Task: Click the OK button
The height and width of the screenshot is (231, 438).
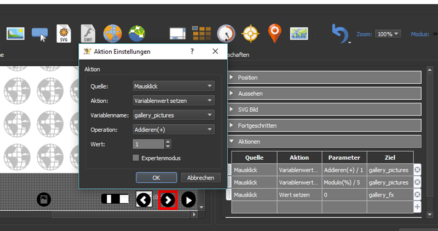Action: pos(156,178)
